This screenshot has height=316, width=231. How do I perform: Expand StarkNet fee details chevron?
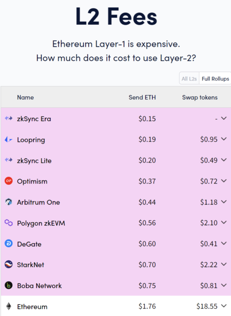tap(224, 265)
